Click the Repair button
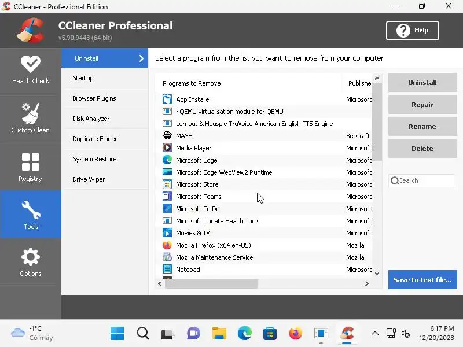Screen dimensions: 463x347 [422, 105]
